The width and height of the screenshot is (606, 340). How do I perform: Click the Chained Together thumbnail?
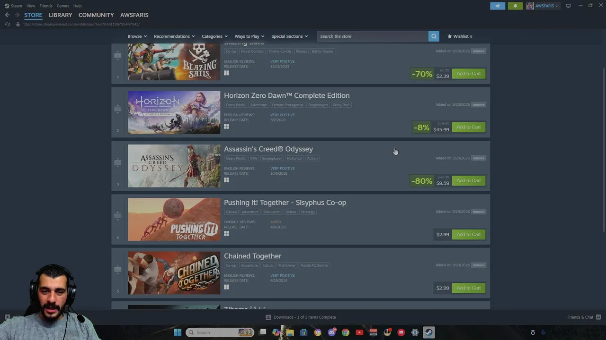(x=174, y=273)
